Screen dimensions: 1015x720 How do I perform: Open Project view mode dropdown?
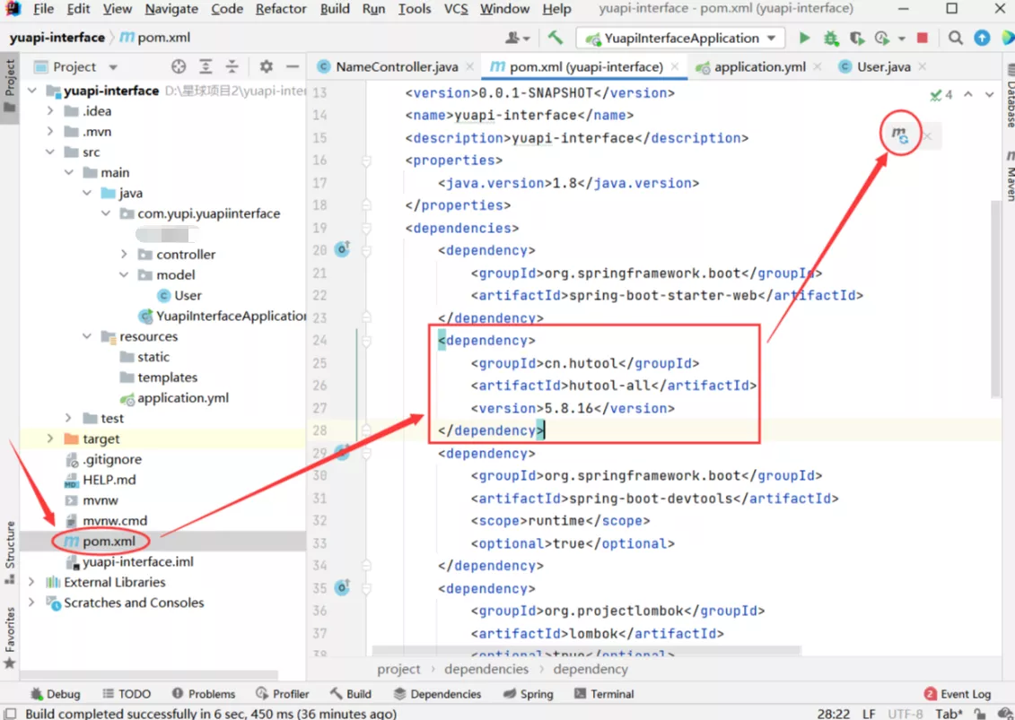[x=113, y=67]
